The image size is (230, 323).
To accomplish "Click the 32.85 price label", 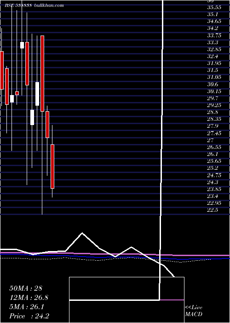I will [x=214, y=49].
